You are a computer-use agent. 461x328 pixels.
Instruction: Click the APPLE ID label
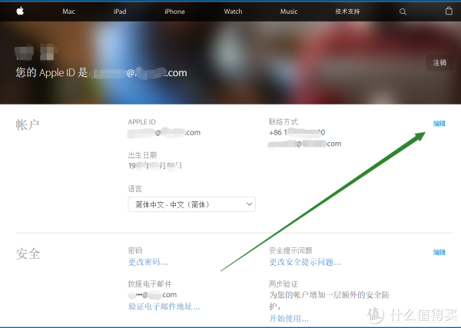click(x=141, y=121)
